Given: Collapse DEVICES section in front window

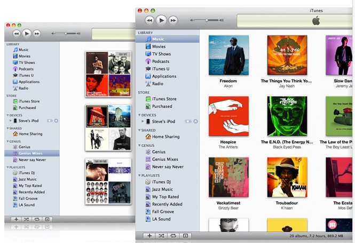Looking at the screenshot, I should [x=139, y=115].
